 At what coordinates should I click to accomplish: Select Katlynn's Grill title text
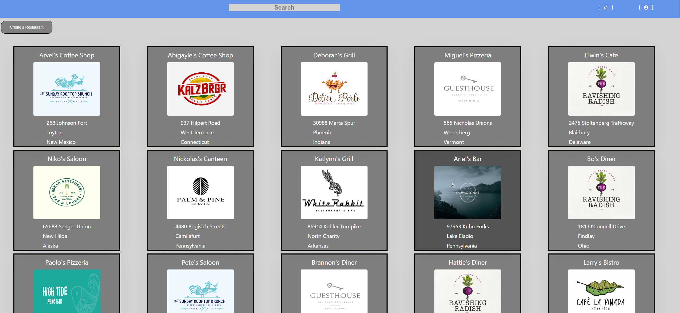(x=334, y=159)
